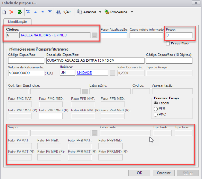Click the Fator PV MAT field
Viewport: 202px width, 179px height.
tap(20, 146)
